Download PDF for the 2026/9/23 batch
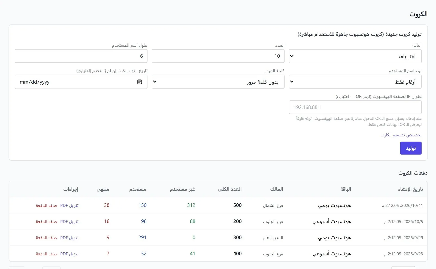The width and height of the screenshot is (436, 269). (69, 254)
